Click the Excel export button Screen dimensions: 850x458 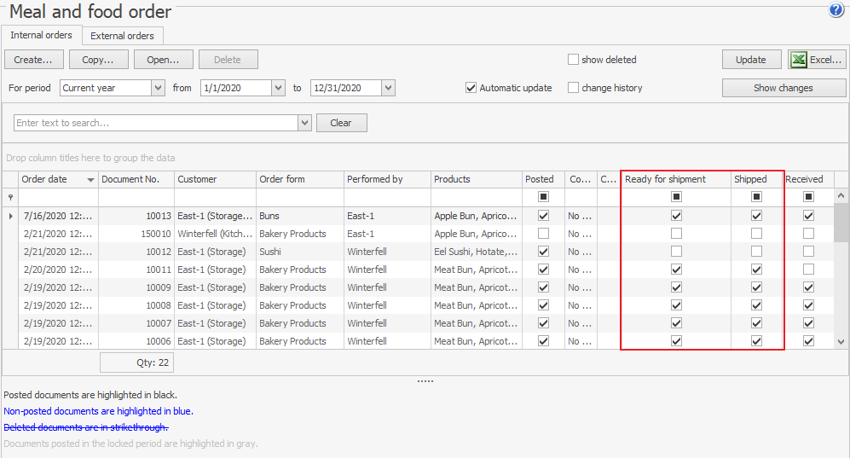pyautogui.click(x=816, y=60)
